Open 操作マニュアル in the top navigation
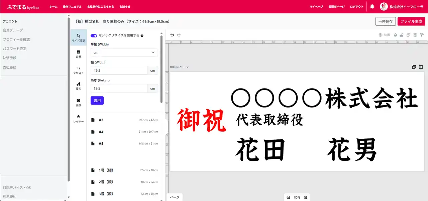 tap(72, 7)
